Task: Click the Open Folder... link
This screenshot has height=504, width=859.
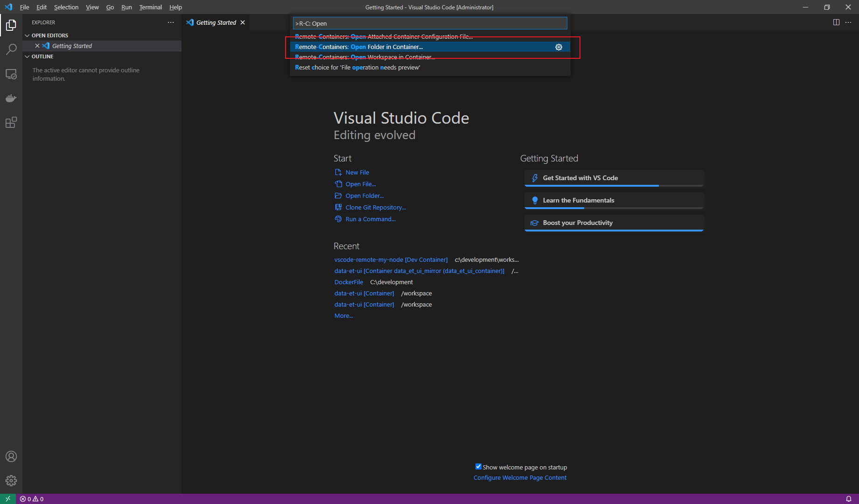Action: click(x=364, y=196)
